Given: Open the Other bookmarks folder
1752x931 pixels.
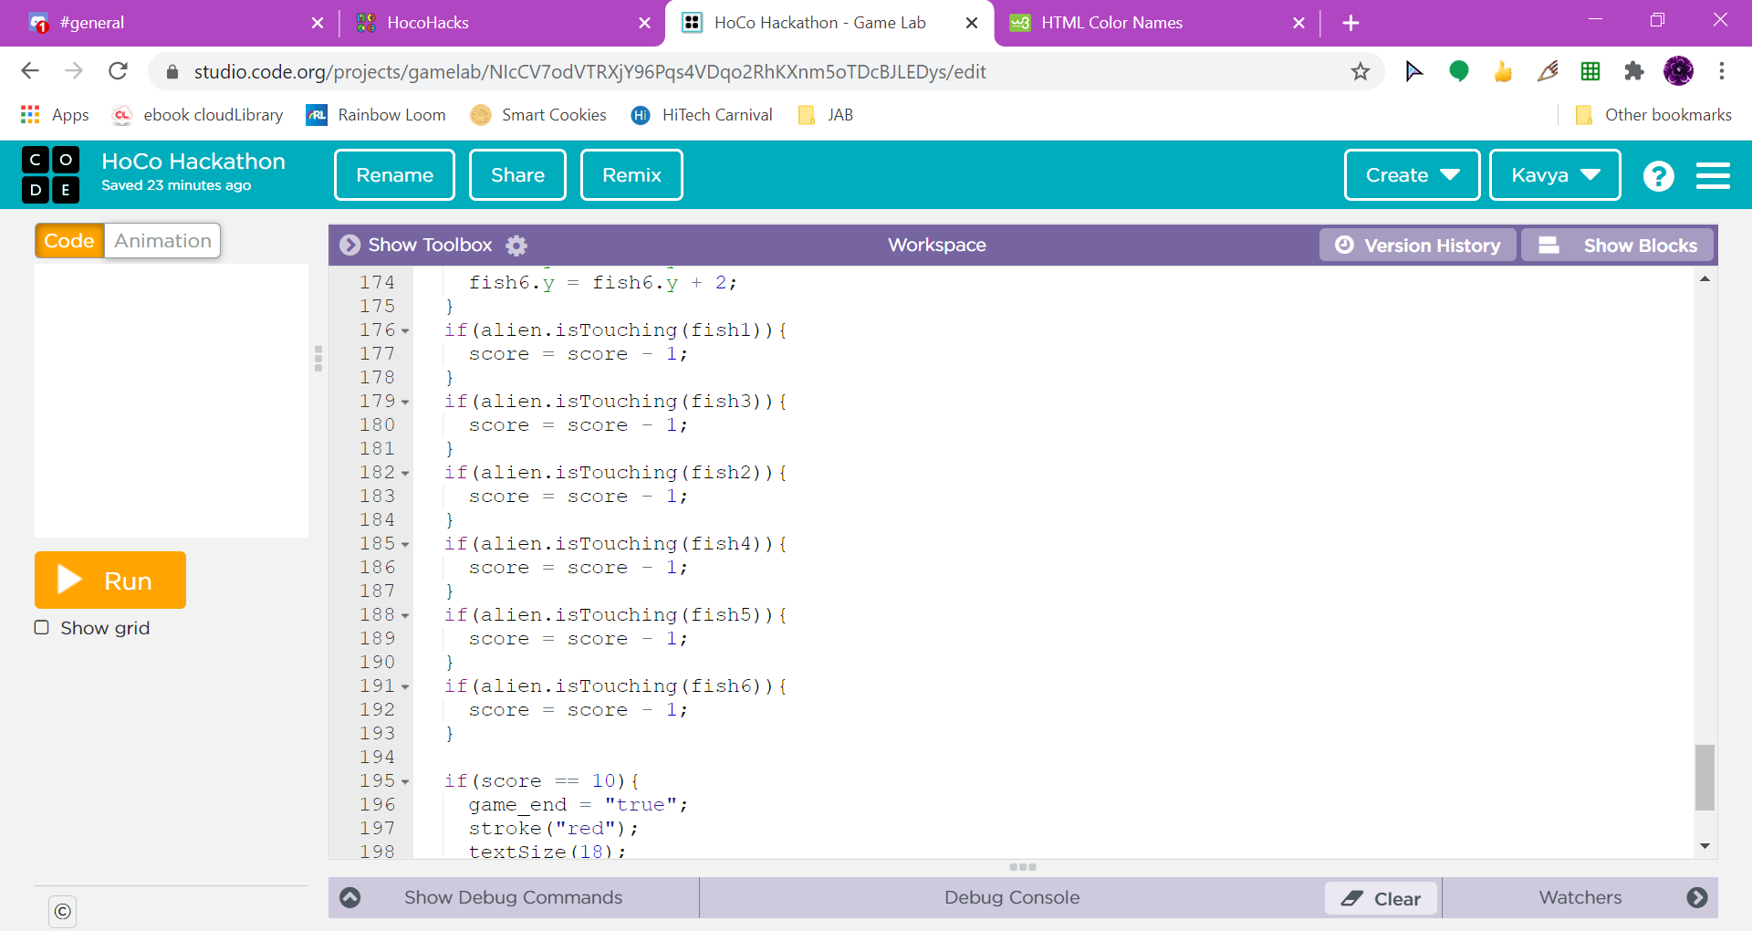Looking at the screenshot, I should [1653, 115].
